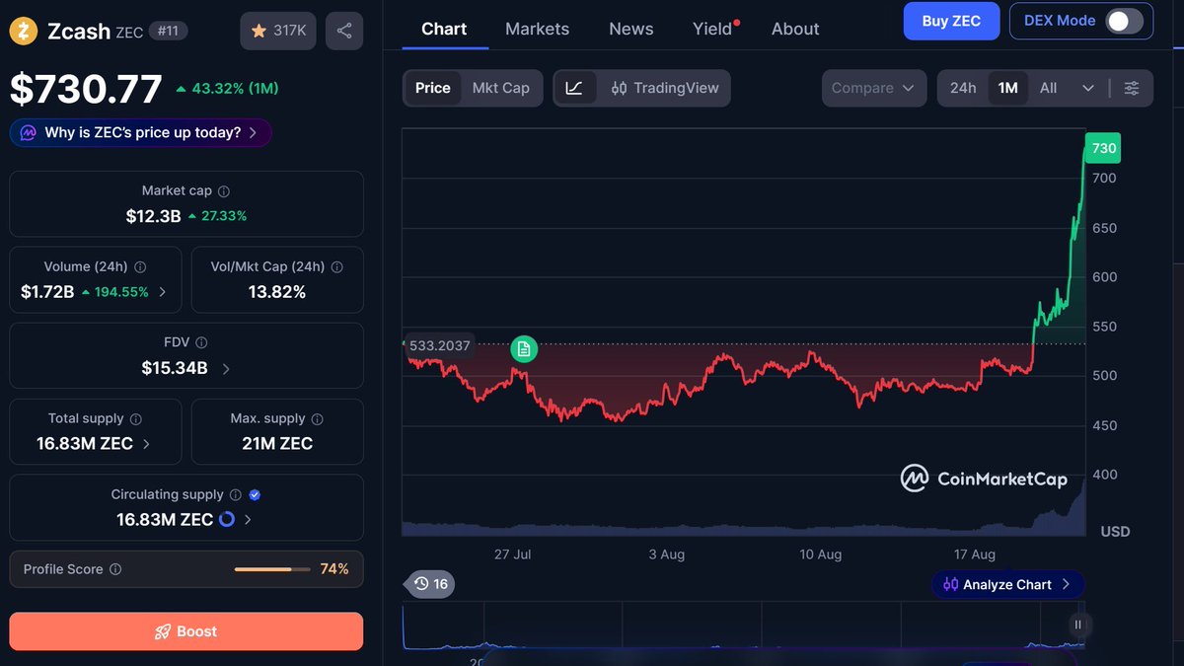Click the 13.82% Vol/Mkt Cap value
This screenshot has height=666, width=1184.
[x=277, y=292]
